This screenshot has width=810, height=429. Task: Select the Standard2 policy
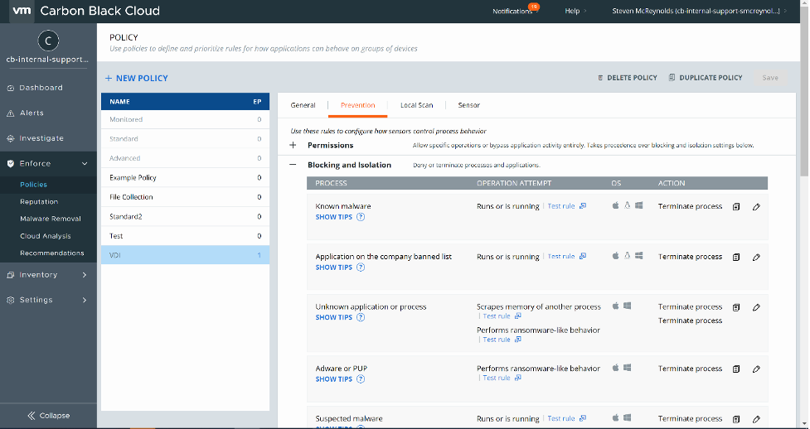click(x=185, y=216)
